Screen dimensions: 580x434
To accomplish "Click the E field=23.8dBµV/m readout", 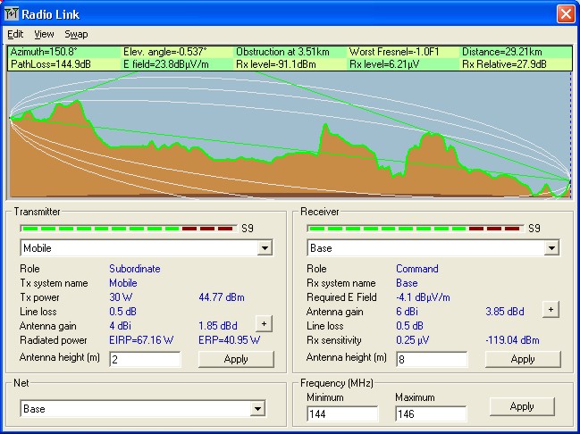I will [x=166, y=64].
